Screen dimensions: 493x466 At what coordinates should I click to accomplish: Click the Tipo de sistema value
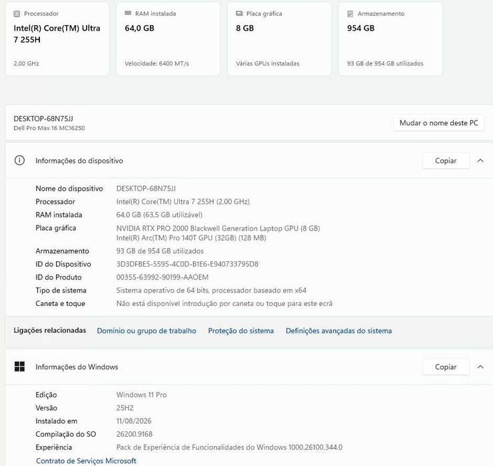point(211,291)
